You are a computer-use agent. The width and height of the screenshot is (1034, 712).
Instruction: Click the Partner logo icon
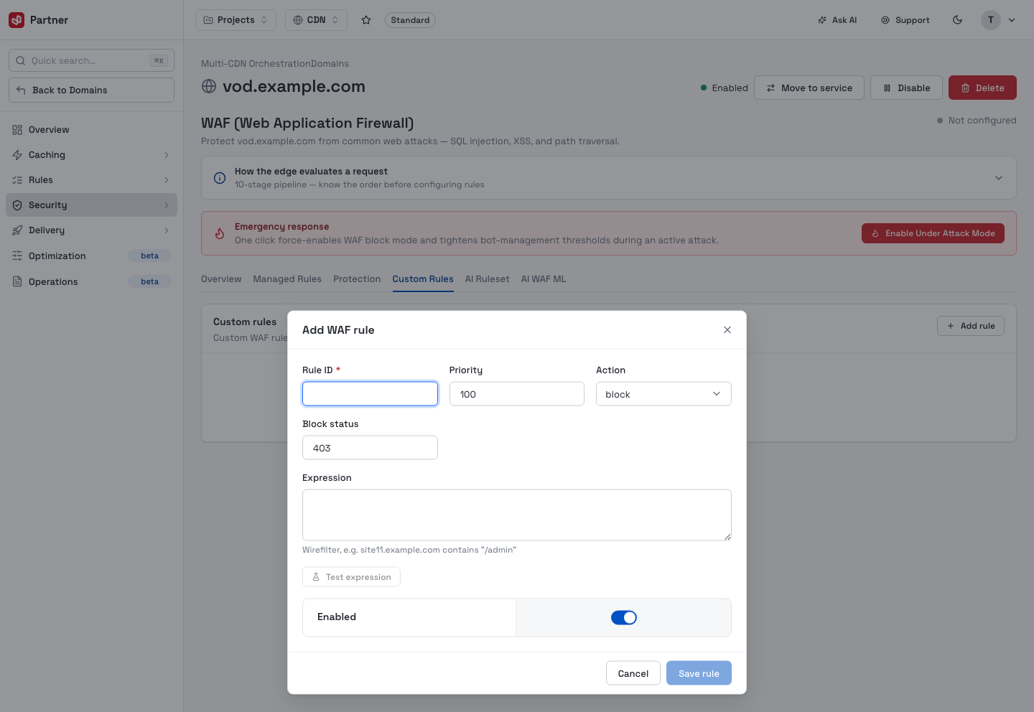pyautogui.click(x=17, y=20)
